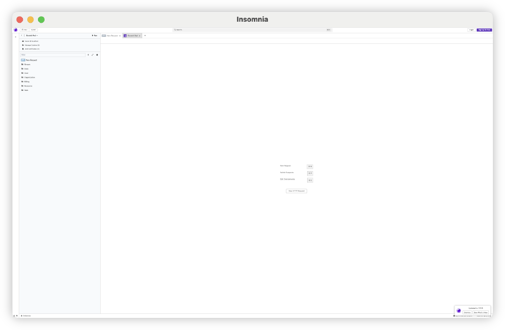Image resolution: width=505 pixels, height=330 pixels.
Task: Click the Insomnia logo icon
Action: pos(16,30)
